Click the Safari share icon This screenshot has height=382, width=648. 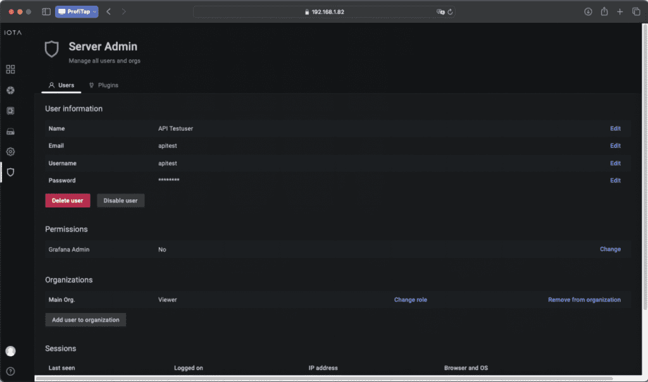coord(604,11)
